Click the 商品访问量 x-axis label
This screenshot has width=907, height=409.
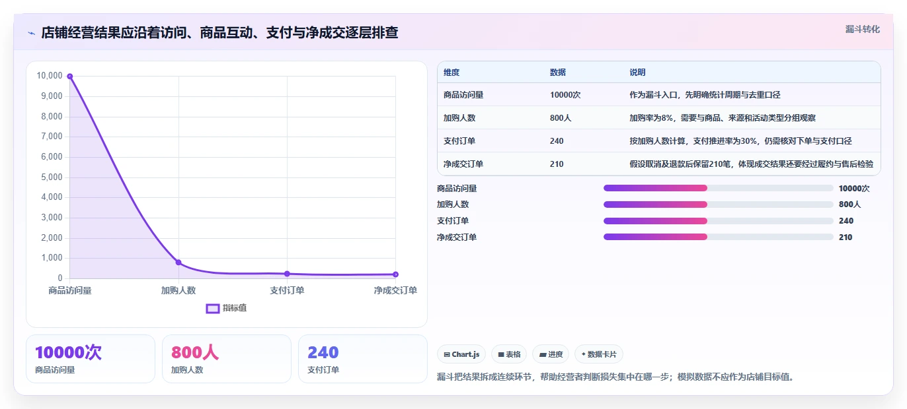[70, 290]
